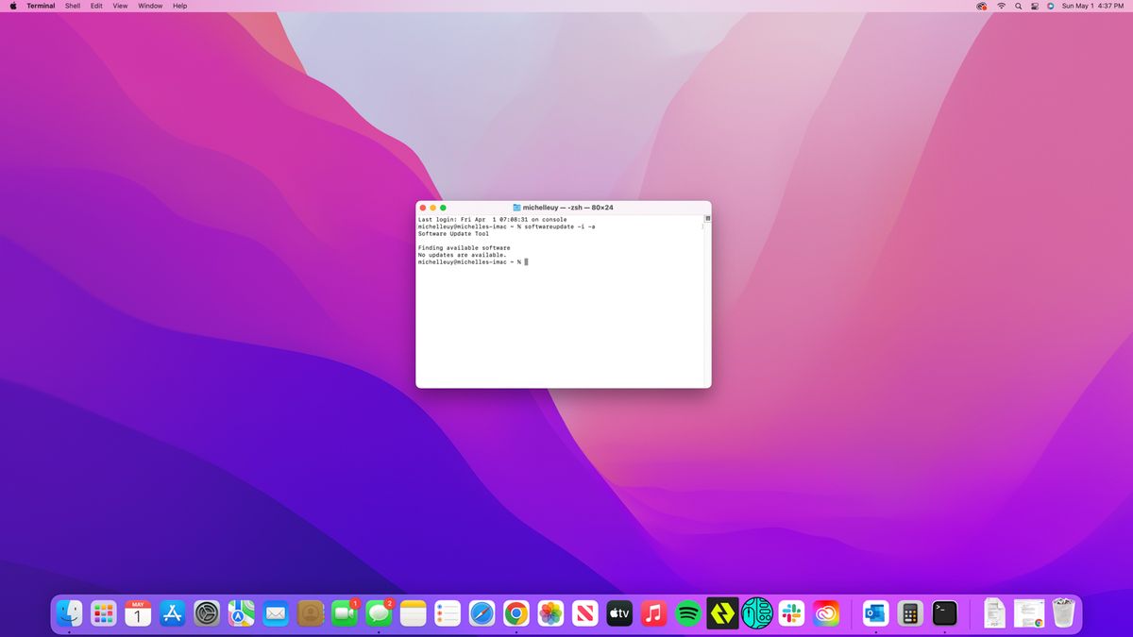Open Control Center from the menu bar

point(1035,6)
